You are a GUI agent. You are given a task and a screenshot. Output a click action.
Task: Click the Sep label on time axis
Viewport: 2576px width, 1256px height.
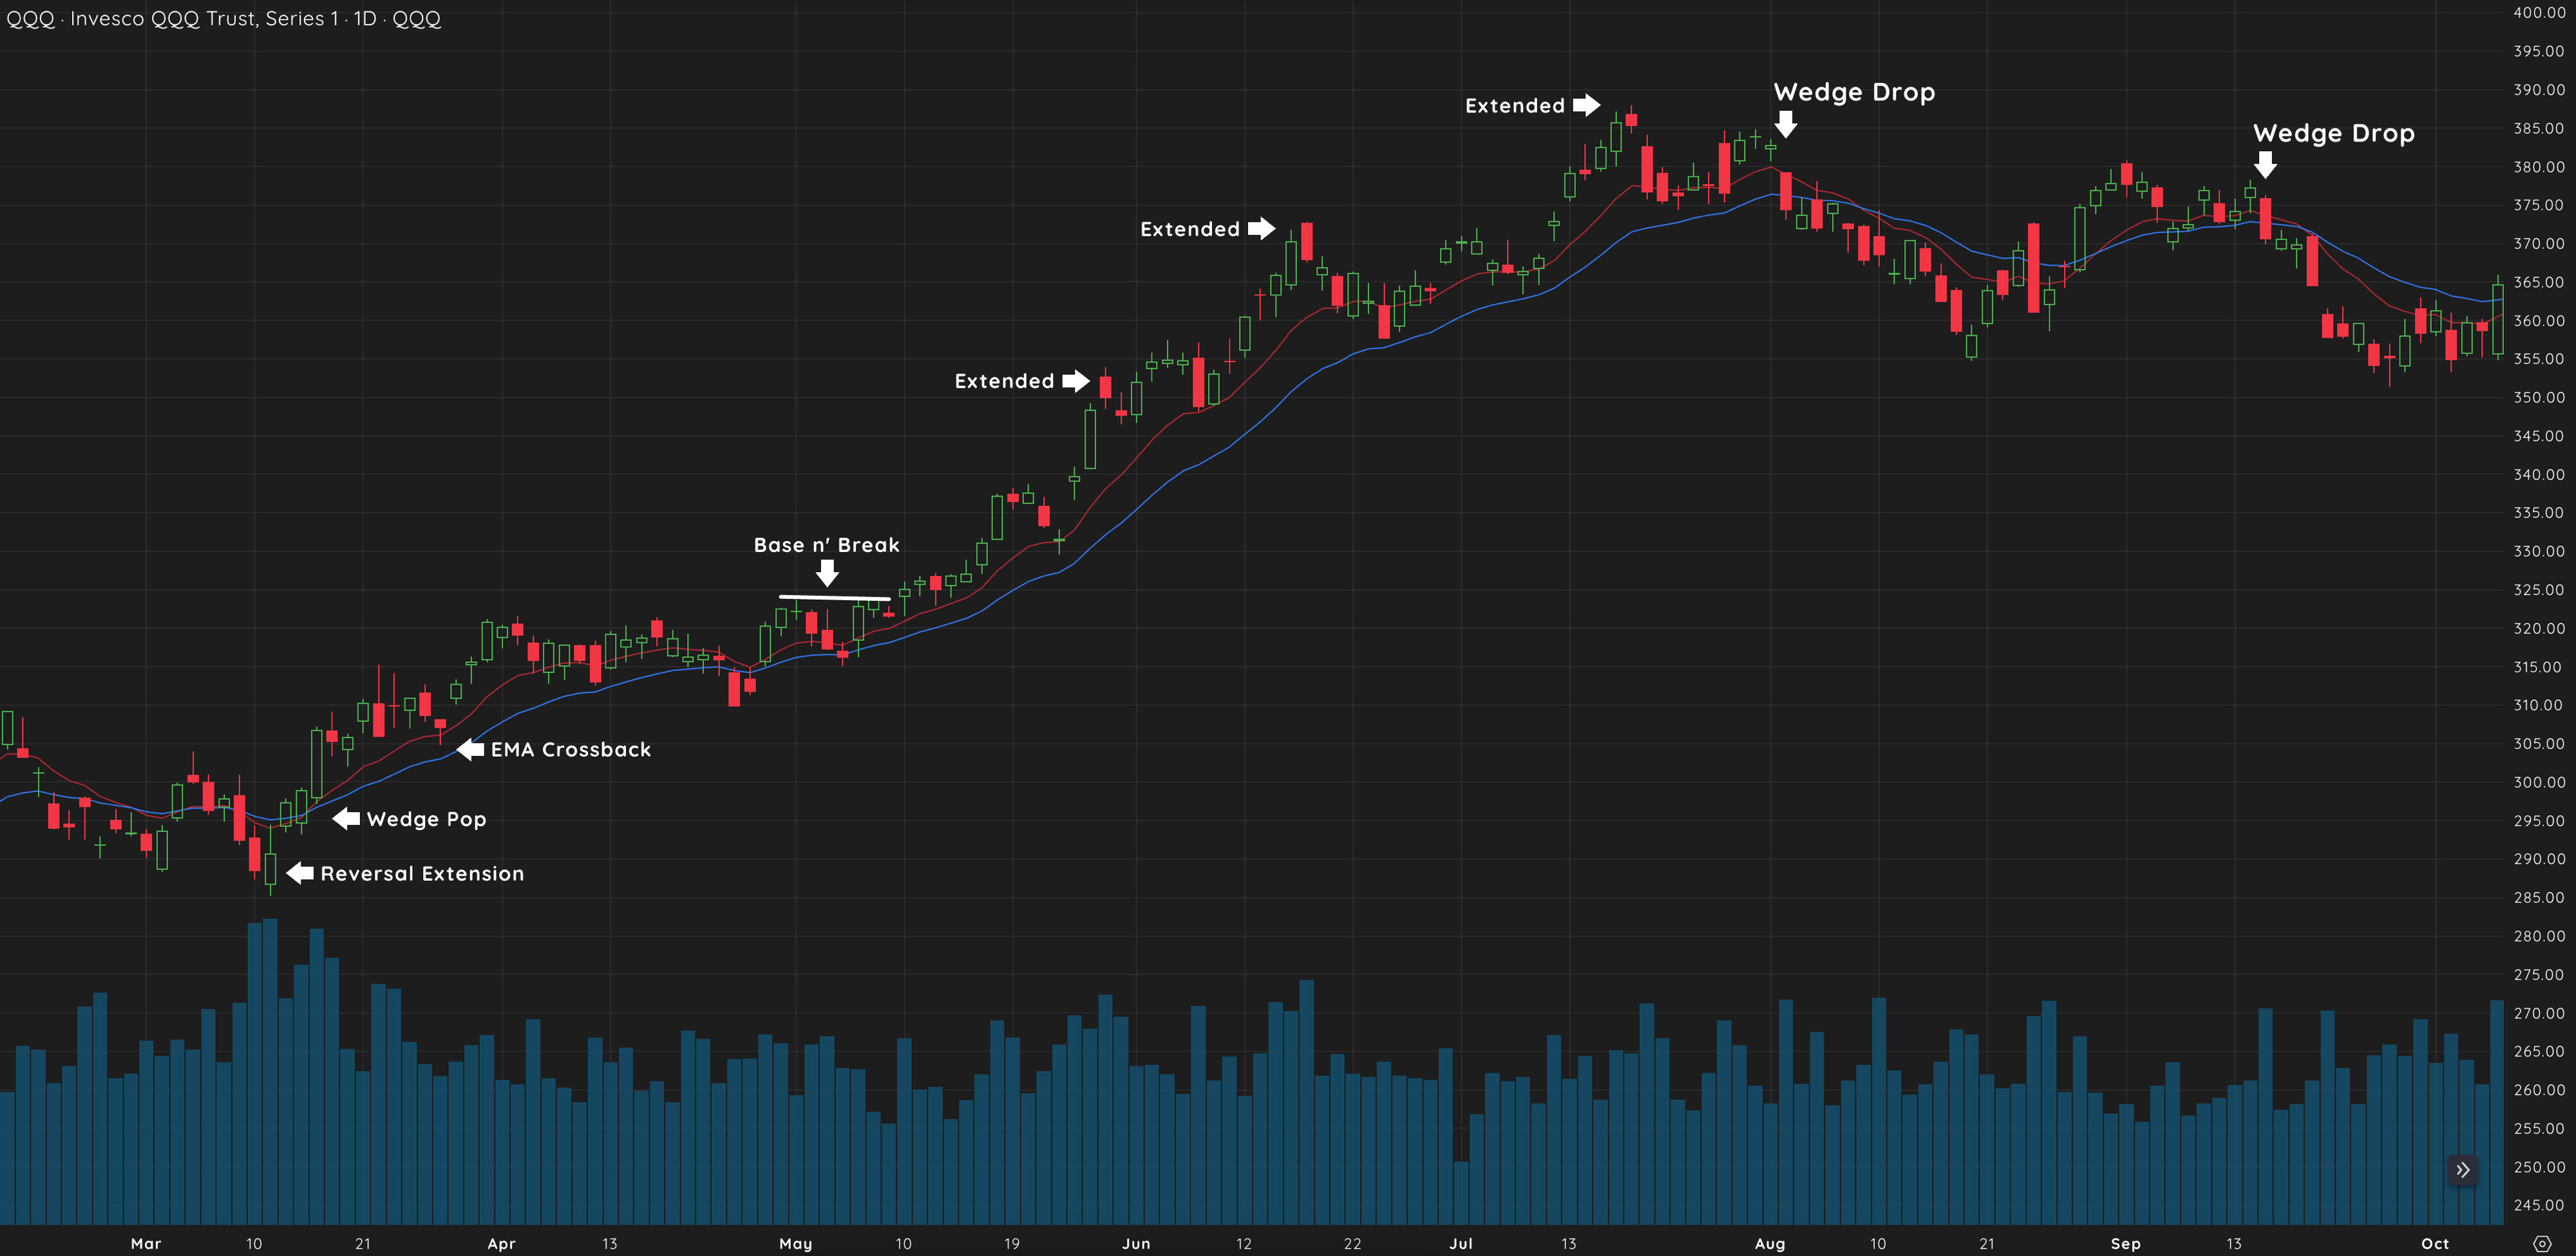2126,1243
